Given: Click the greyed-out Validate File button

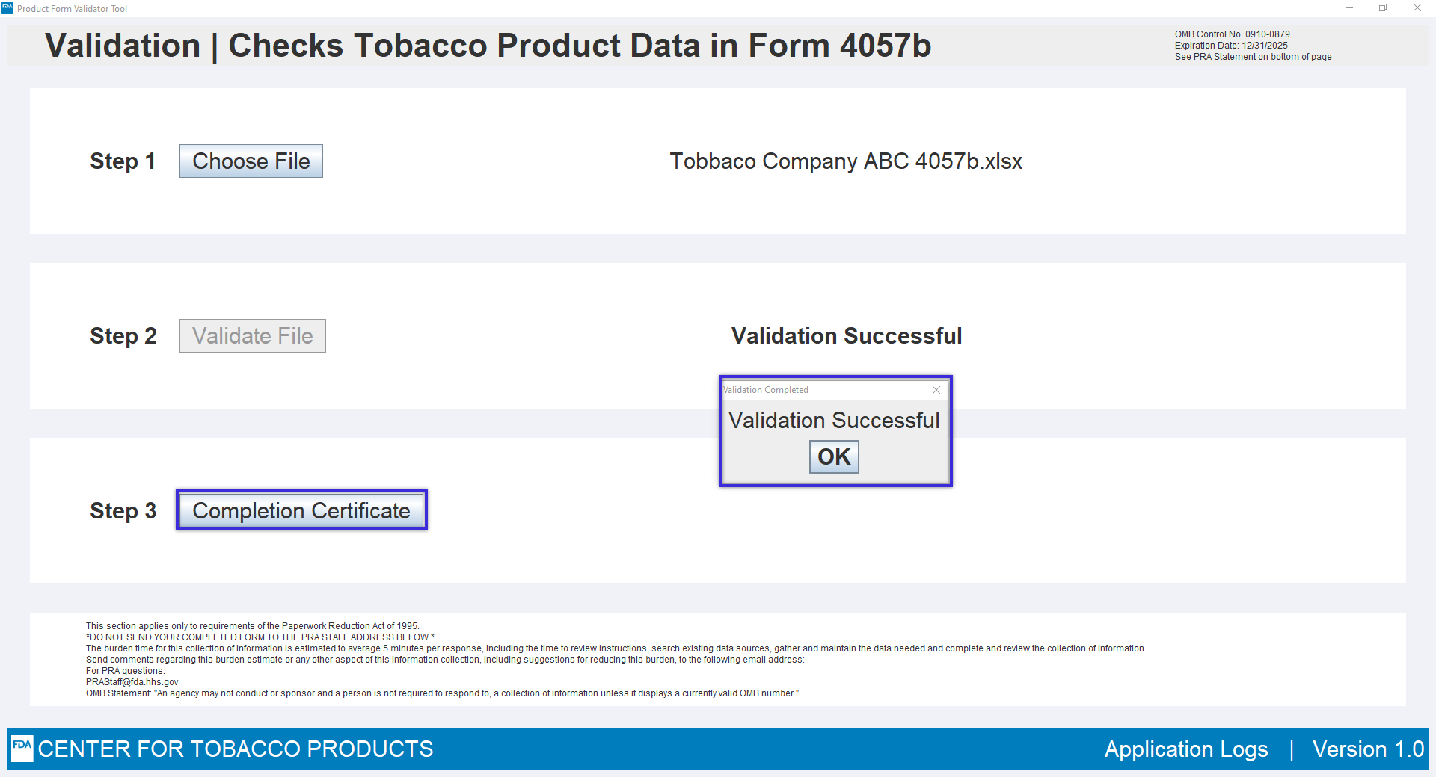Looking at the screenshot, I should point(252,336).
